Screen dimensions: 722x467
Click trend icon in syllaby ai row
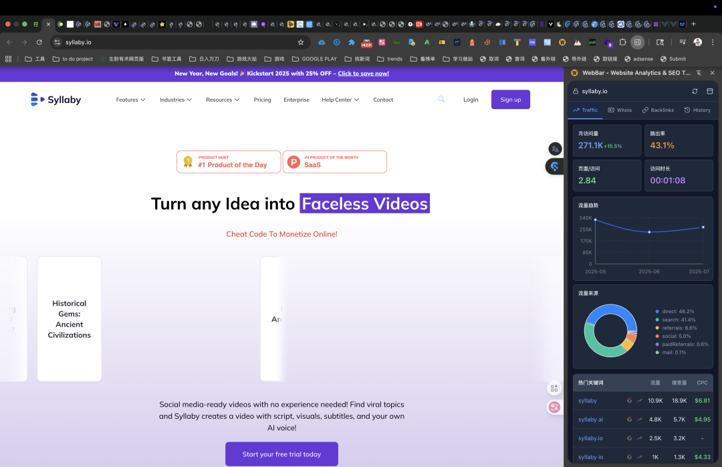(640, 419)
